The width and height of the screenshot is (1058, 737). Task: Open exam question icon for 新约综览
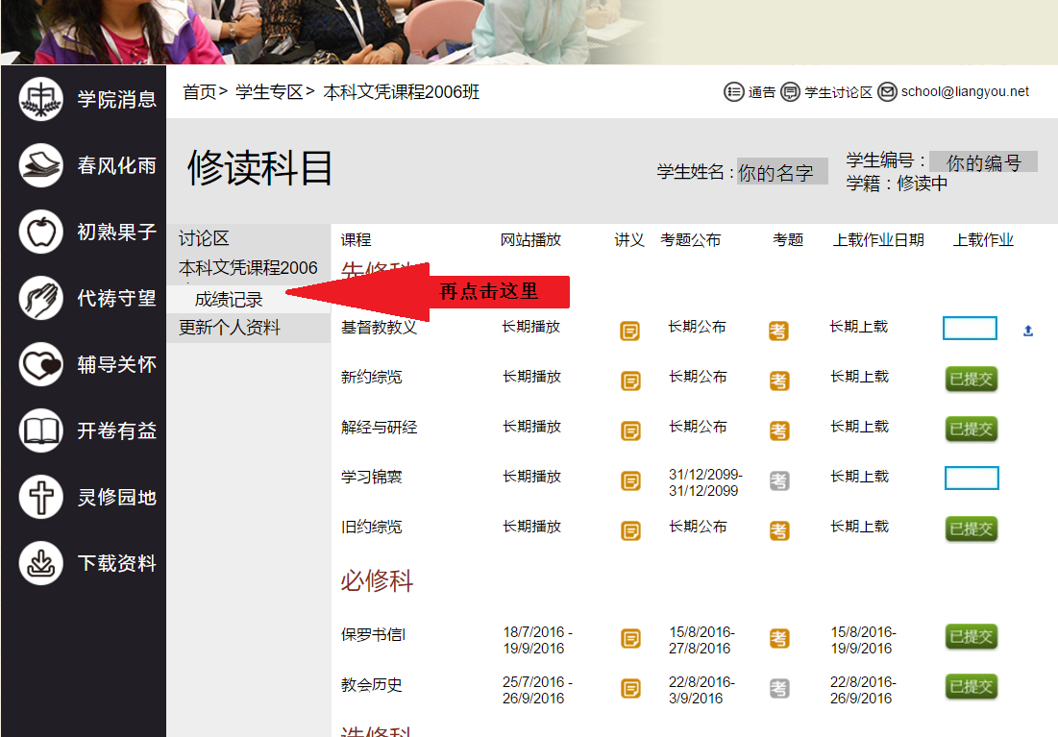point(778,381)
